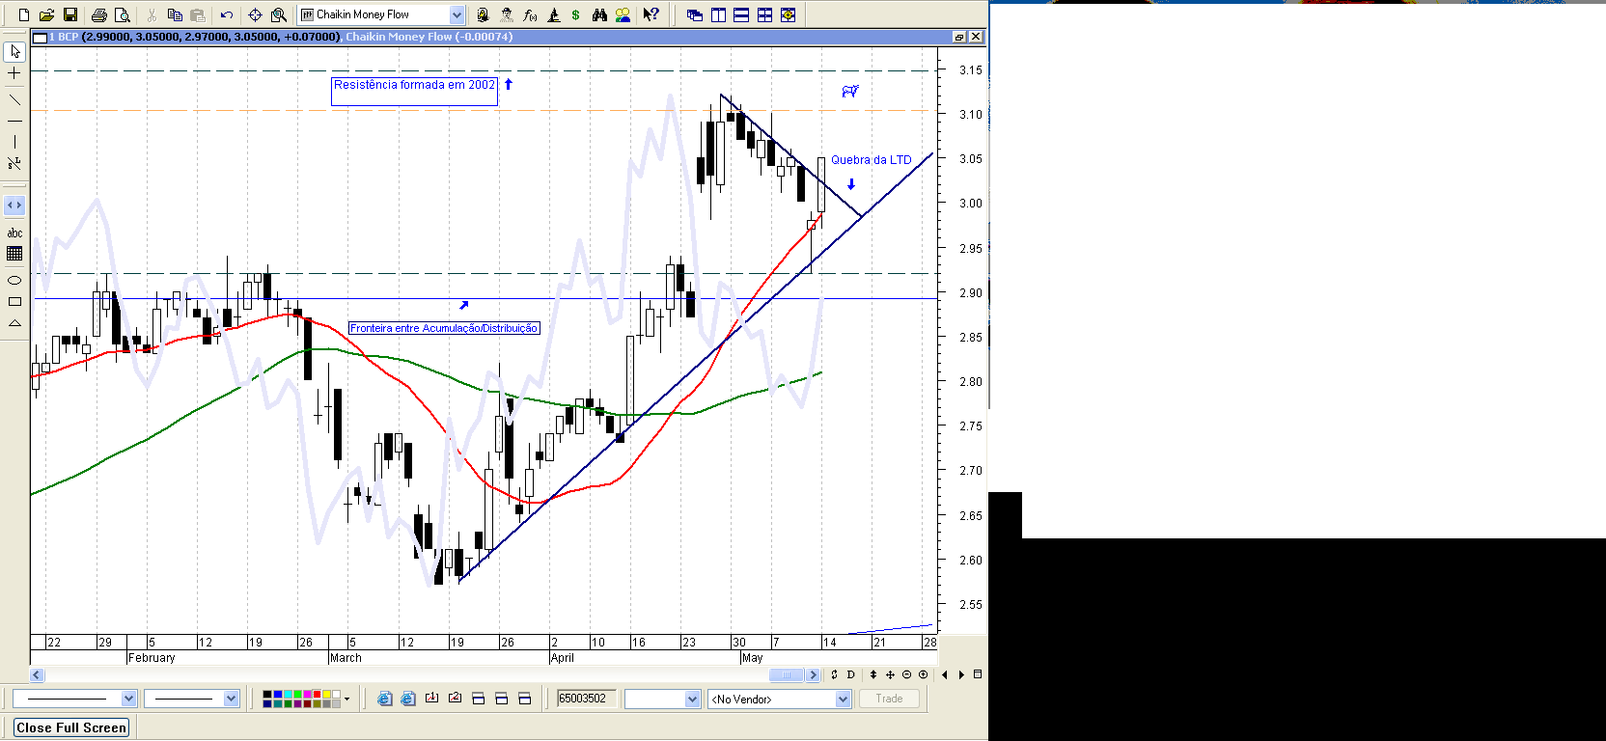This screenshot has width=1606, height=741.
Task: Launch The Explorer binoculars tool
Action: (599, 14)
